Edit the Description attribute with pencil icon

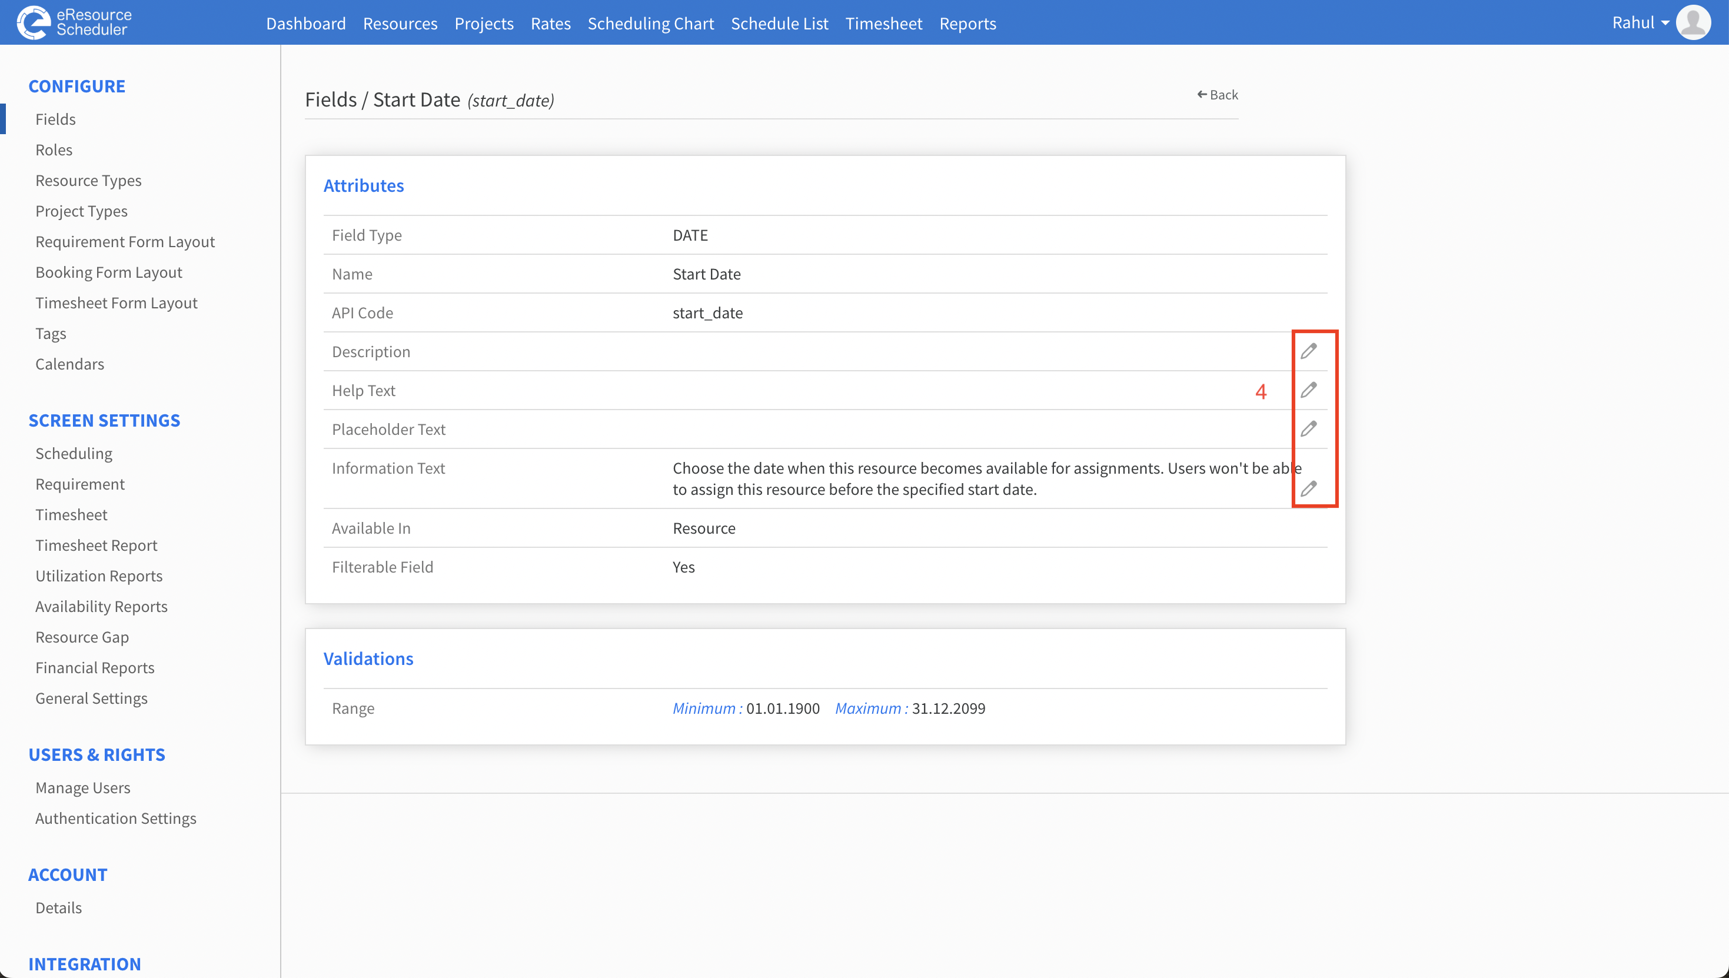coord(1308,351)
